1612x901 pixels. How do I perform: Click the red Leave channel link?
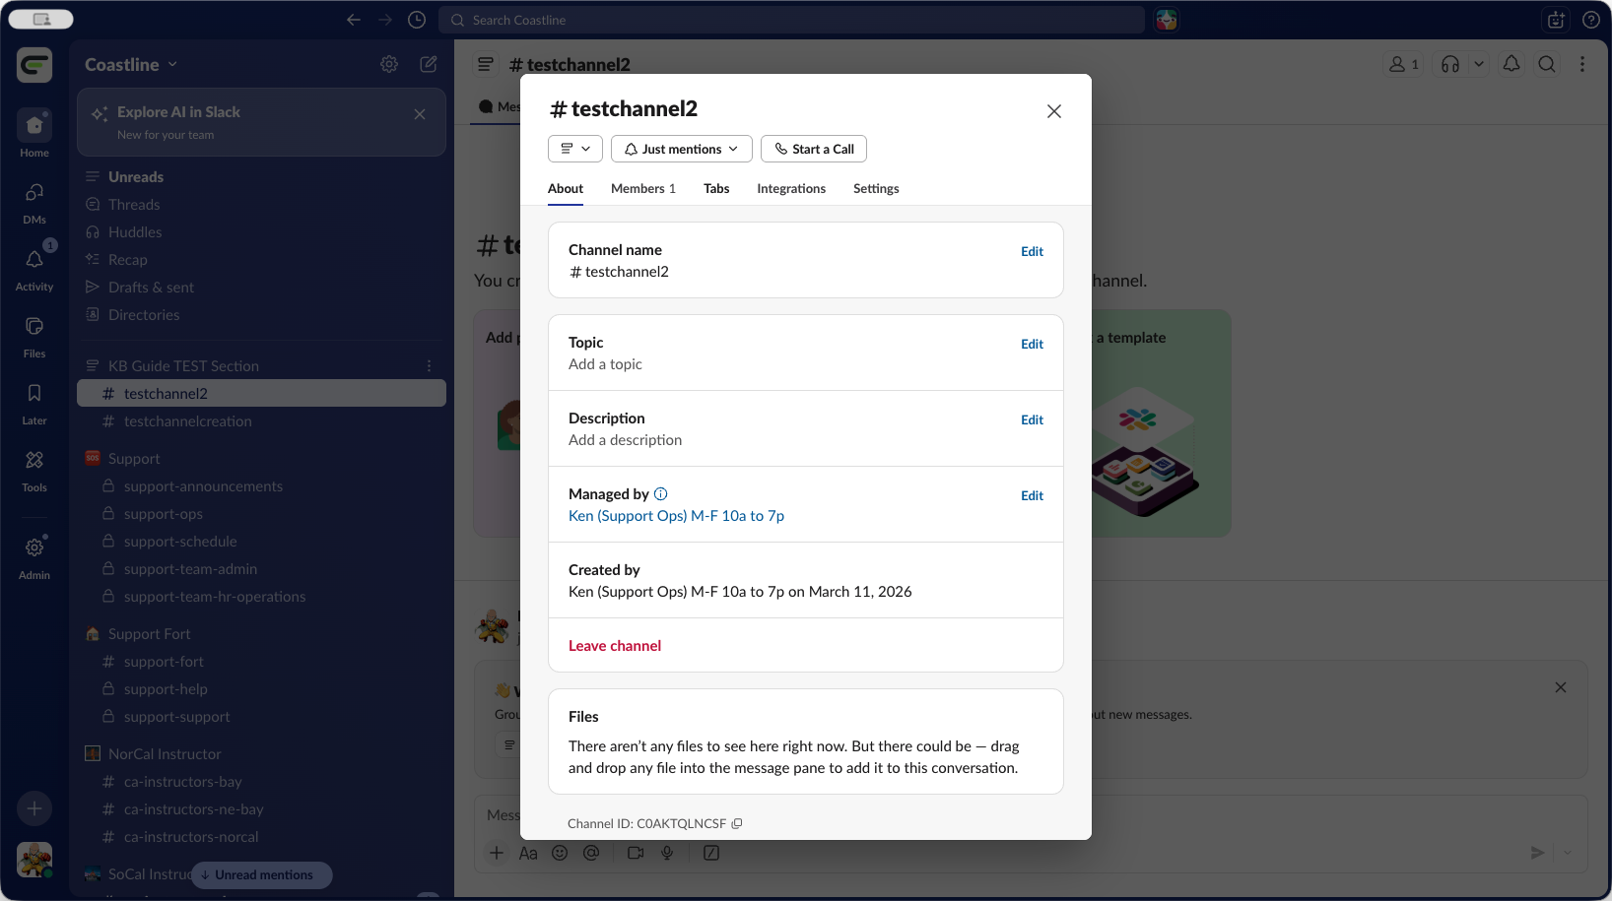click(615, 646)
